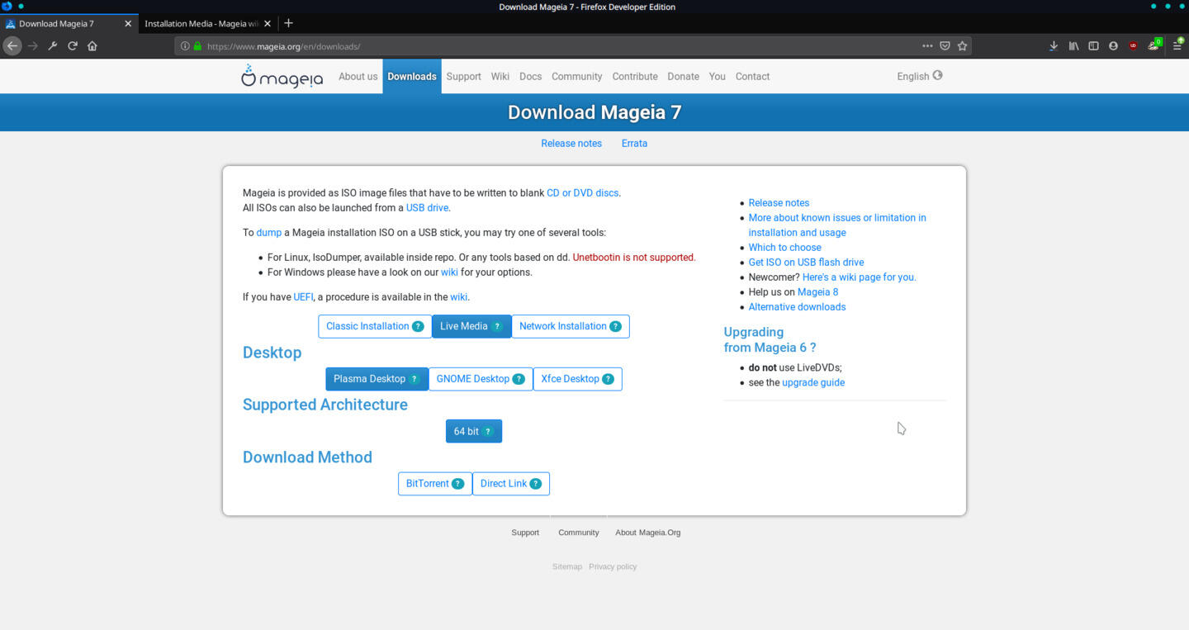
Task: Open Mageia 8 link
Action: pos(817,292)
